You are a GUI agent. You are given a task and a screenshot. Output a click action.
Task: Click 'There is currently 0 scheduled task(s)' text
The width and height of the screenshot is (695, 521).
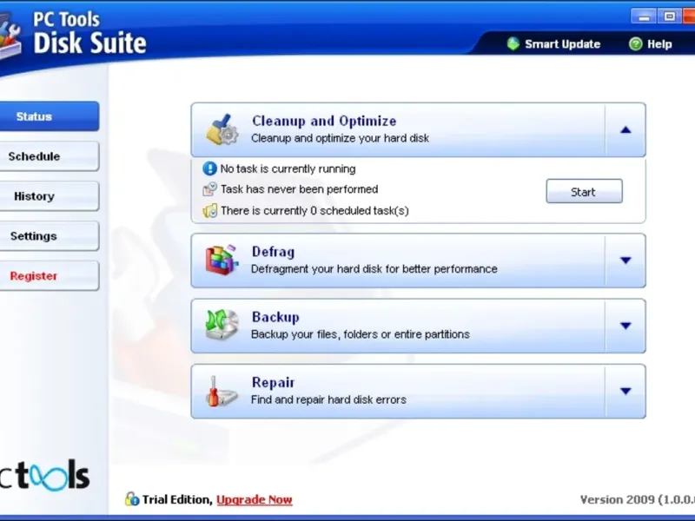[x=314, y=210]
